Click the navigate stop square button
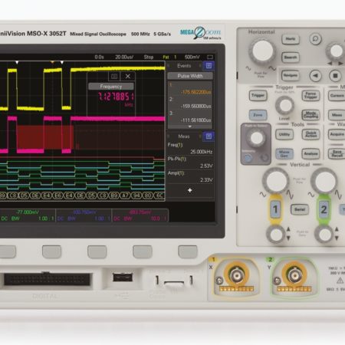The width and height of the screenshot is (345, 345). pos(335,76)
